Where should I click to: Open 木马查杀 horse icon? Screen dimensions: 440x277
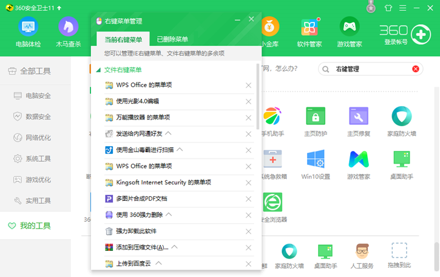(x=68, y=27)
